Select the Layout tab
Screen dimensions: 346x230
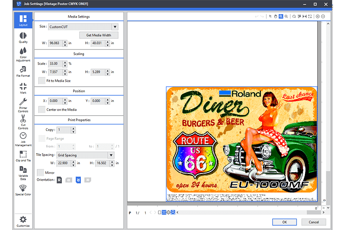(x=23, y=20)
